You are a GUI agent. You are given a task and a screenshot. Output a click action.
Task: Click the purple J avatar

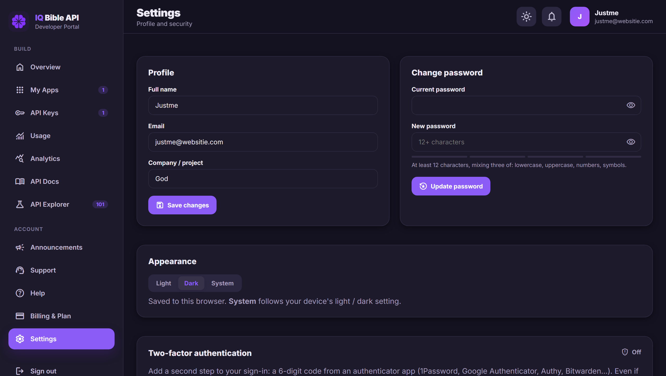tap(580, 17)
